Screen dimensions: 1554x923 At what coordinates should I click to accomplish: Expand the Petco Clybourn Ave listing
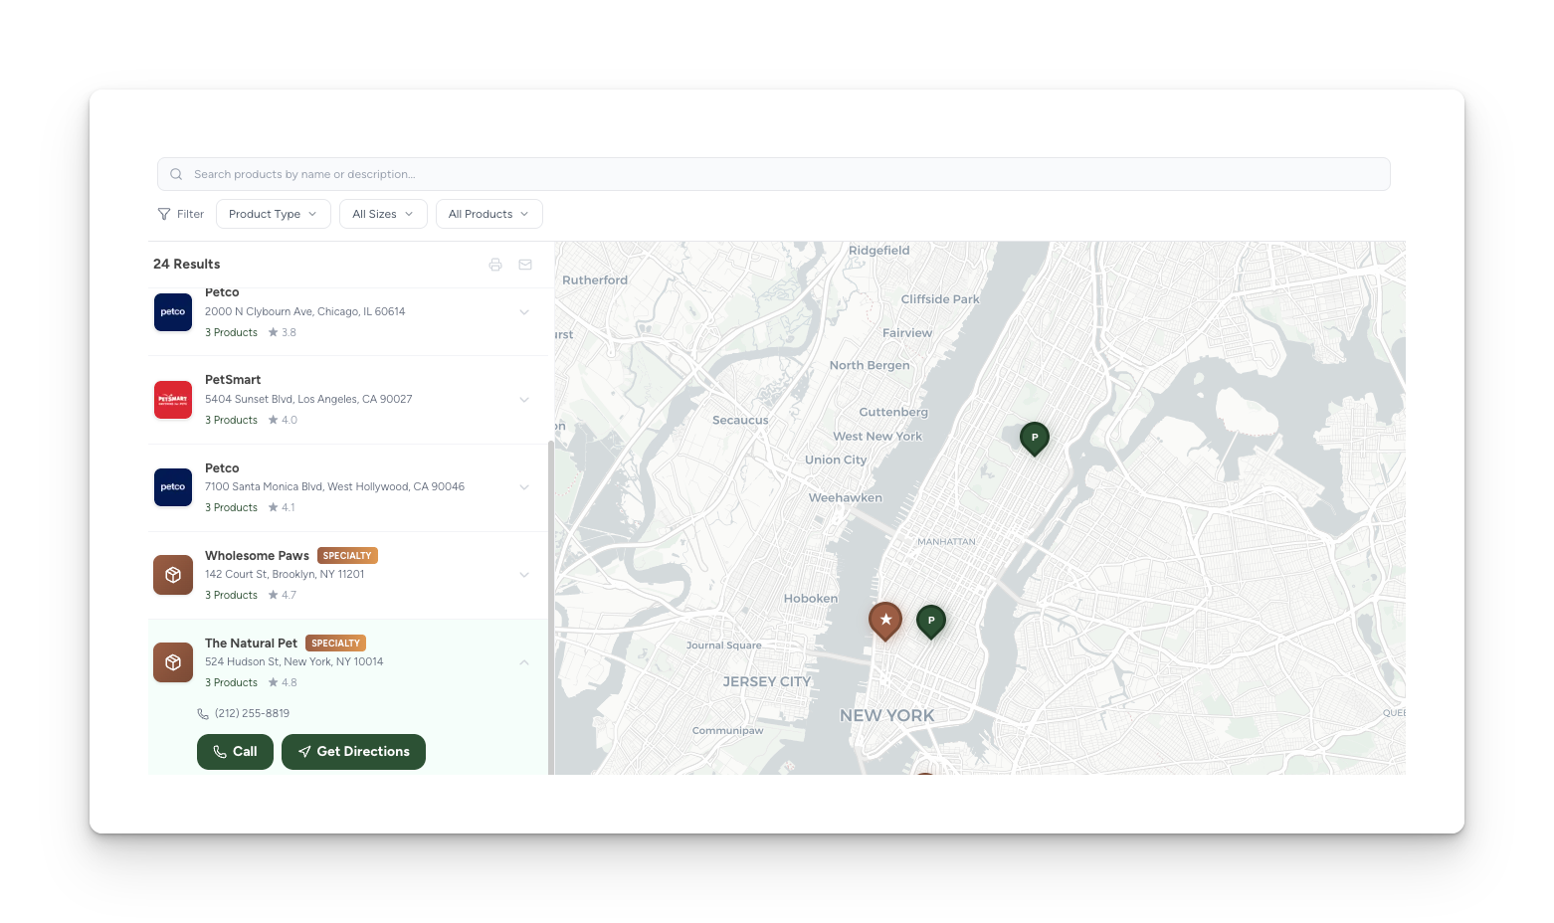coord(524,312)
